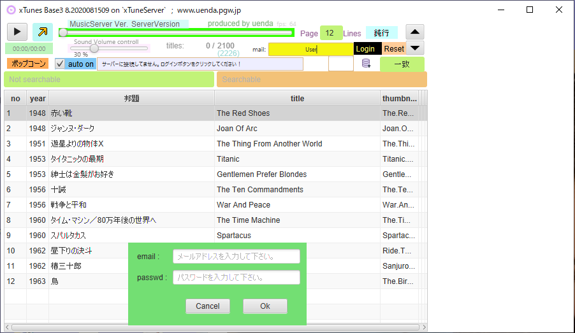Click the Not searchable field
Viewport: 575px width, 333px height.
(x=109, y=80)
